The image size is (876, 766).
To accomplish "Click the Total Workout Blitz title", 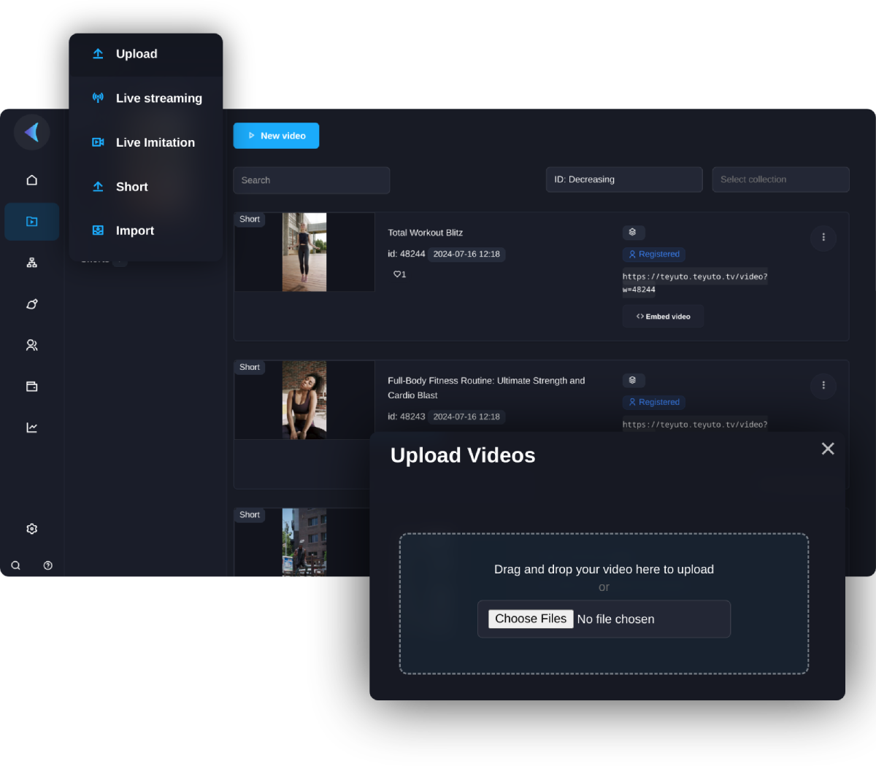I will tap(425, 233).
